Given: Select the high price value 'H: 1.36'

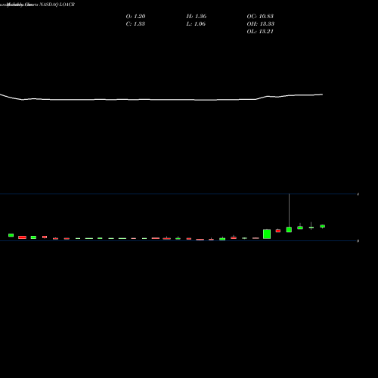Looking at the screenshot, I should click(x=197, y=17).
